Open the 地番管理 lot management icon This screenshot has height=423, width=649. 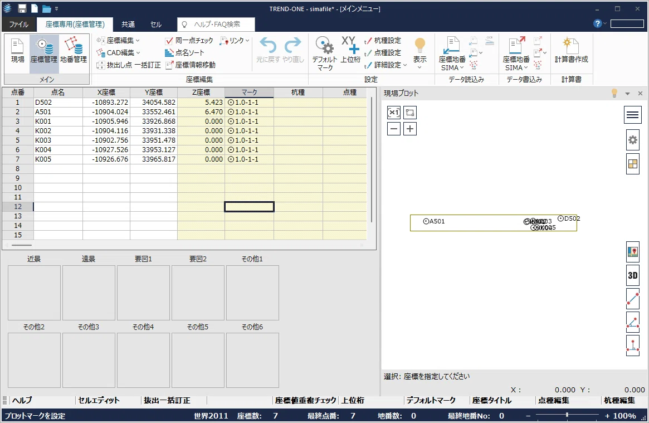[x=74, y=51]
